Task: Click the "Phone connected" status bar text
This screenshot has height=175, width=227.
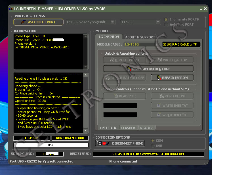Action: point(123,161)
